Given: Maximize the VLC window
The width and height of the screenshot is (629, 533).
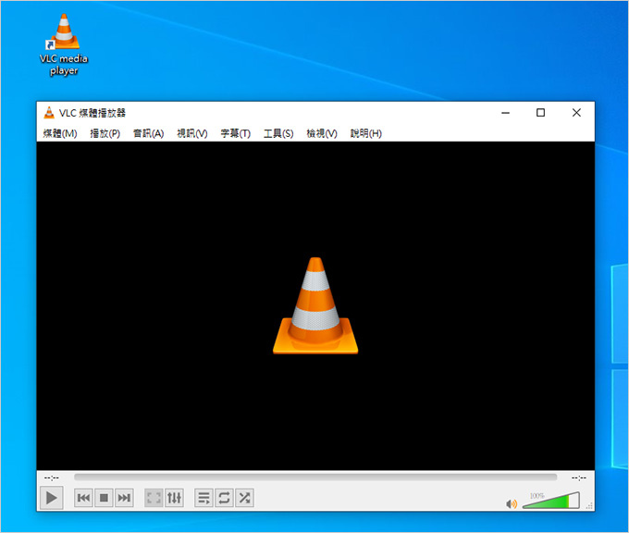Looking at the screenshot, I should tap(541, 113).
